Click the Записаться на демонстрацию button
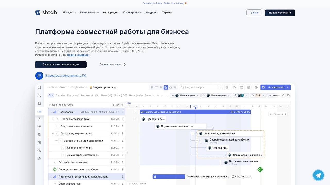Screen dimensions: 330x185 [61, 64]
